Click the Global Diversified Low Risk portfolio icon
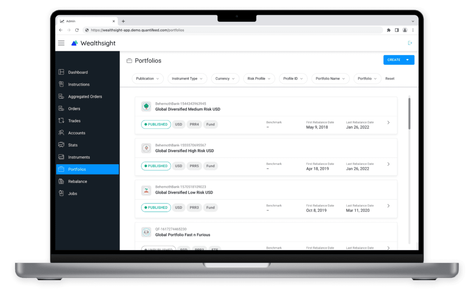 (146, 190)
